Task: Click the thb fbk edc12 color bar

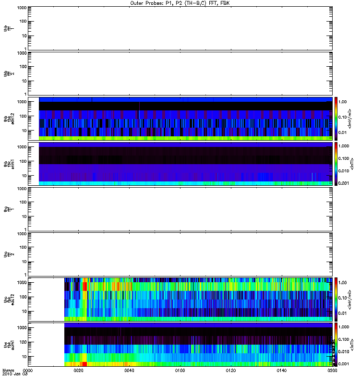Action: click(x=336, y=119)
